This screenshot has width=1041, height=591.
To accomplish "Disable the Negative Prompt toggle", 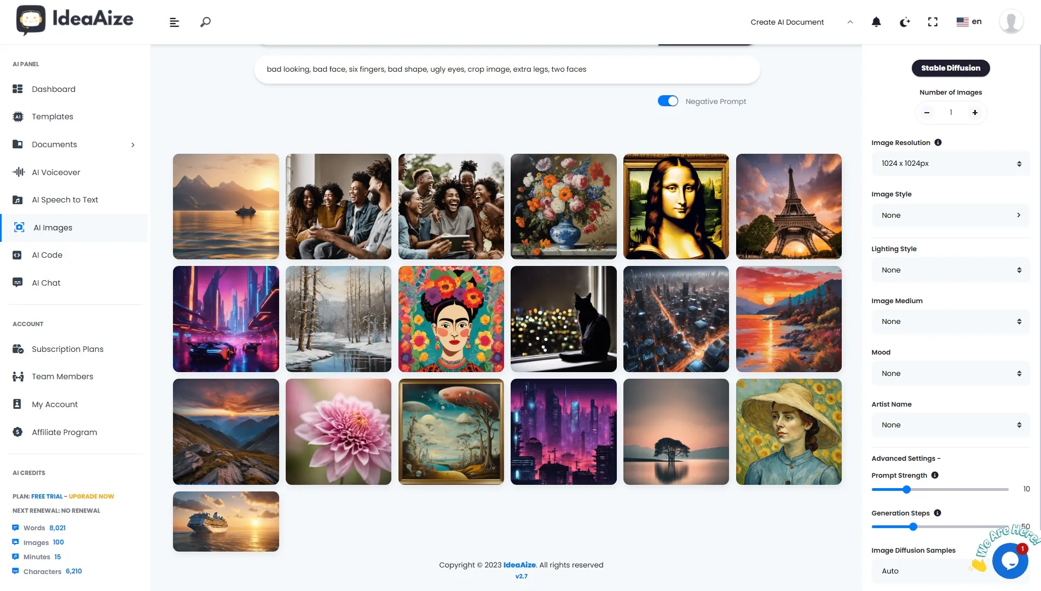I will (x=667, y=101).
